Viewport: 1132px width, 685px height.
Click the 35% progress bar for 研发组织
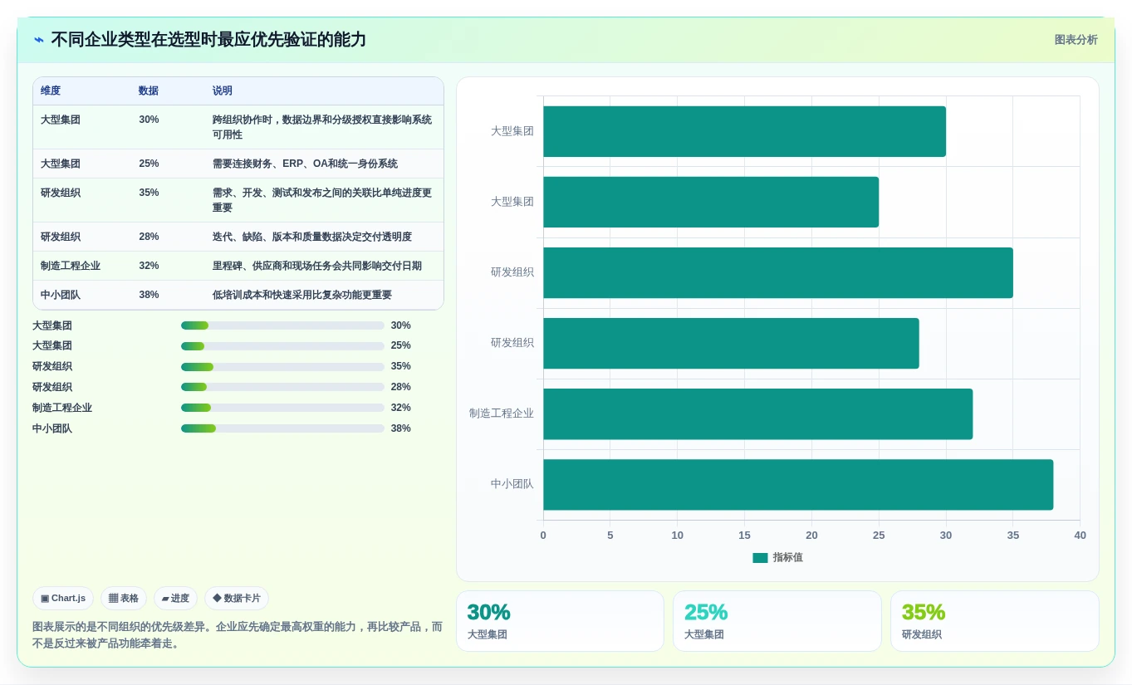pos(282,366)
